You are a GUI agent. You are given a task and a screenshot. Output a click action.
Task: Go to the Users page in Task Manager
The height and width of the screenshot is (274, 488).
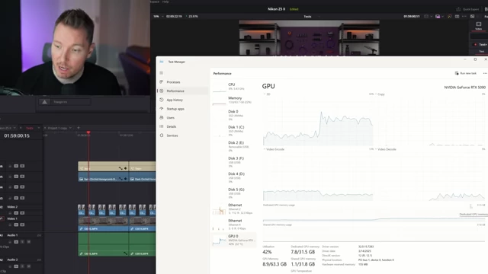click(x=182, y=118)
